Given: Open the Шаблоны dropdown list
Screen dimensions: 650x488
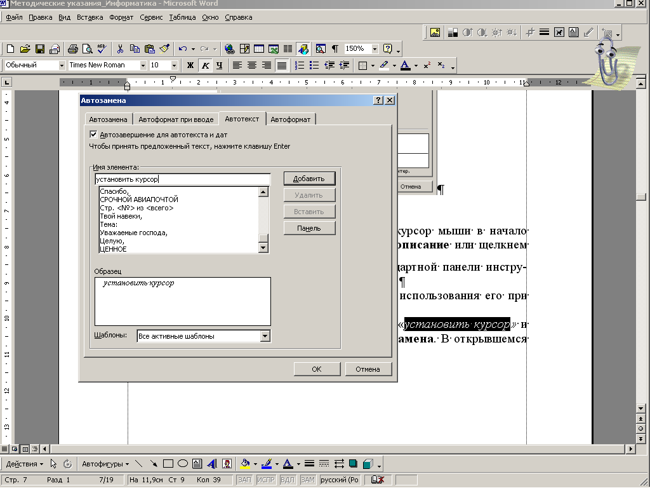Looking at the screenshot, I should pyautogui.click(x=265, y=336).
